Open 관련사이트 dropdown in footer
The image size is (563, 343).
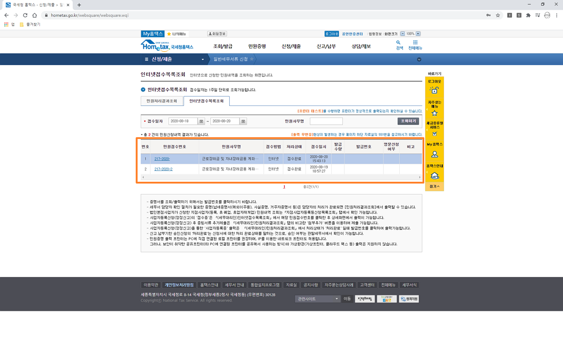[317, 299]
